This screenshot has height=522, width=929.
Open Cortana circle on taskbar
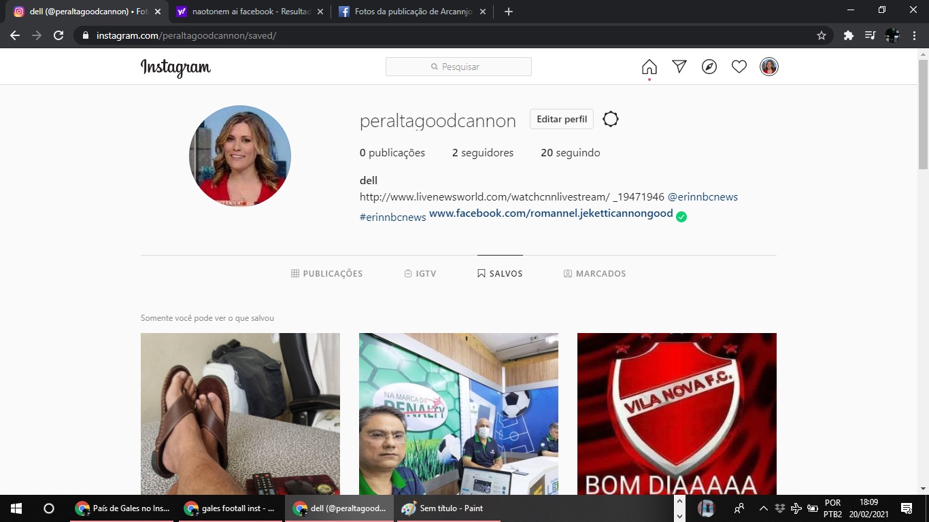49,508
